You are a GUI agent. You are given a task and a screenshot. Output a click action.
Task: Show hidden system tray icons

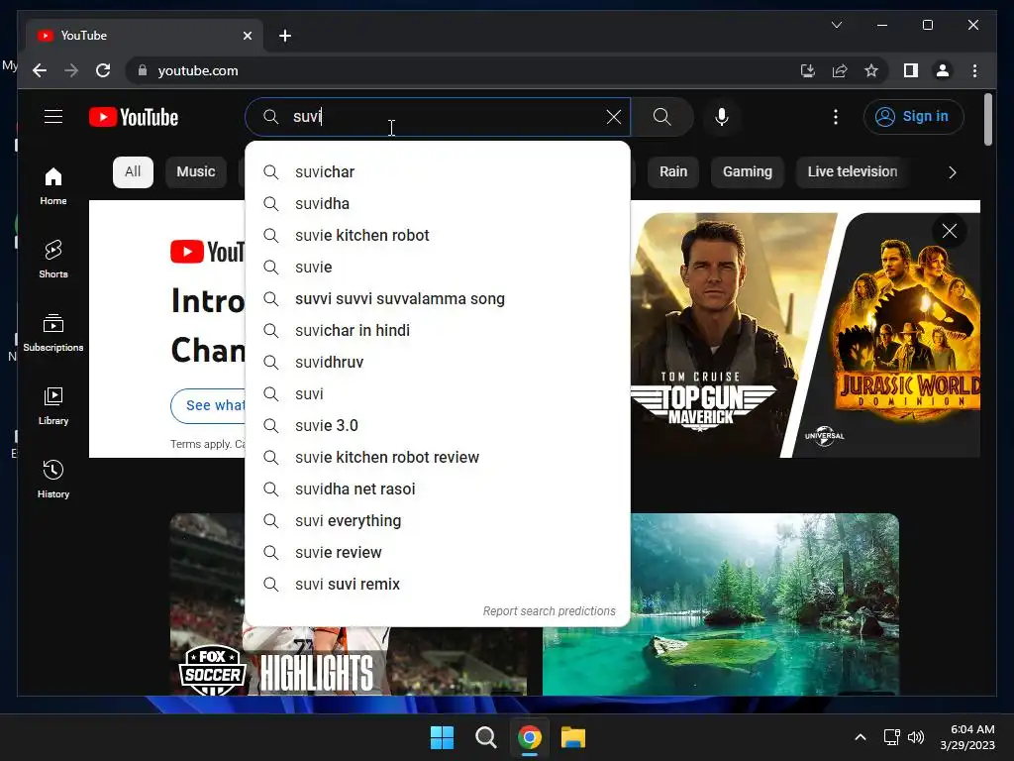point(861,737)
